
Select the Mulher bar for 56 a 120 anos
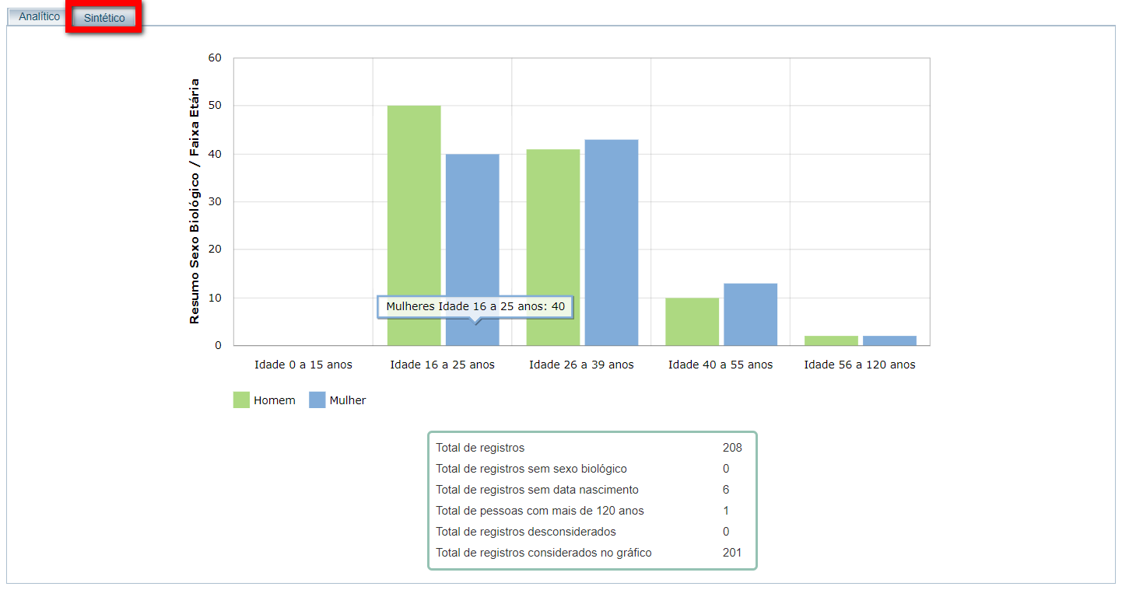coord(889,340)
